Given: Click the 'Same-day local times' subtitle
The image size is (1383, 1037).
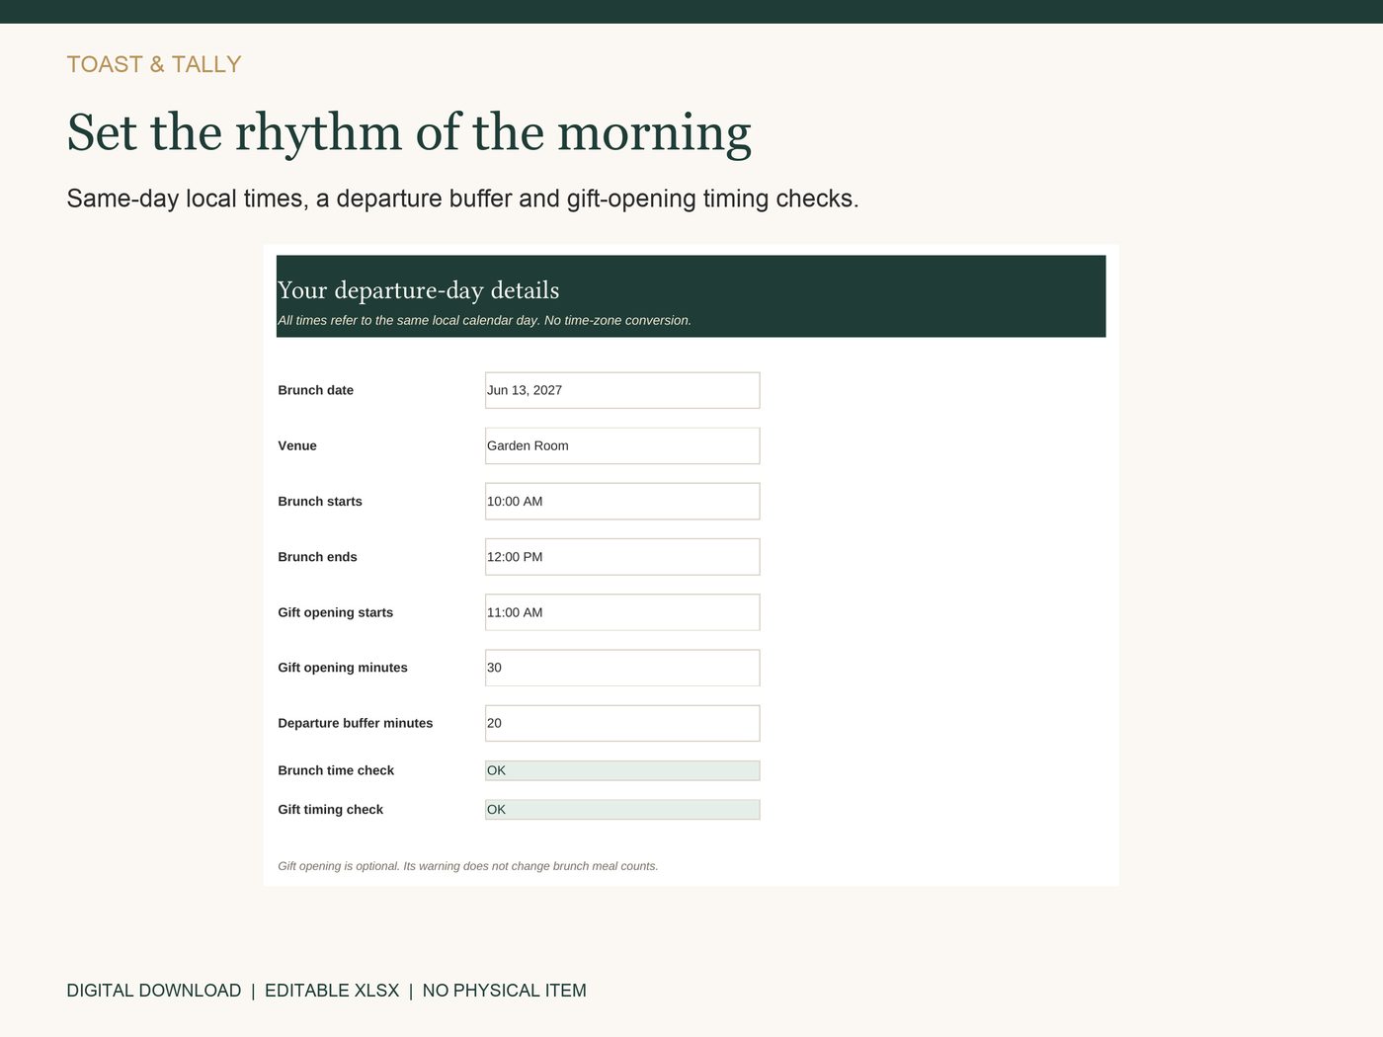Looking at the screenshot, I should [x=462, y=199].
